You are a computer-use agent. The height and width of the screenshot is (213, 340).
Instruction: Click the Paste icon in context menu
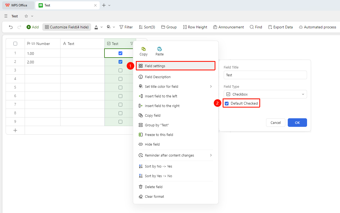pos(160,49)
